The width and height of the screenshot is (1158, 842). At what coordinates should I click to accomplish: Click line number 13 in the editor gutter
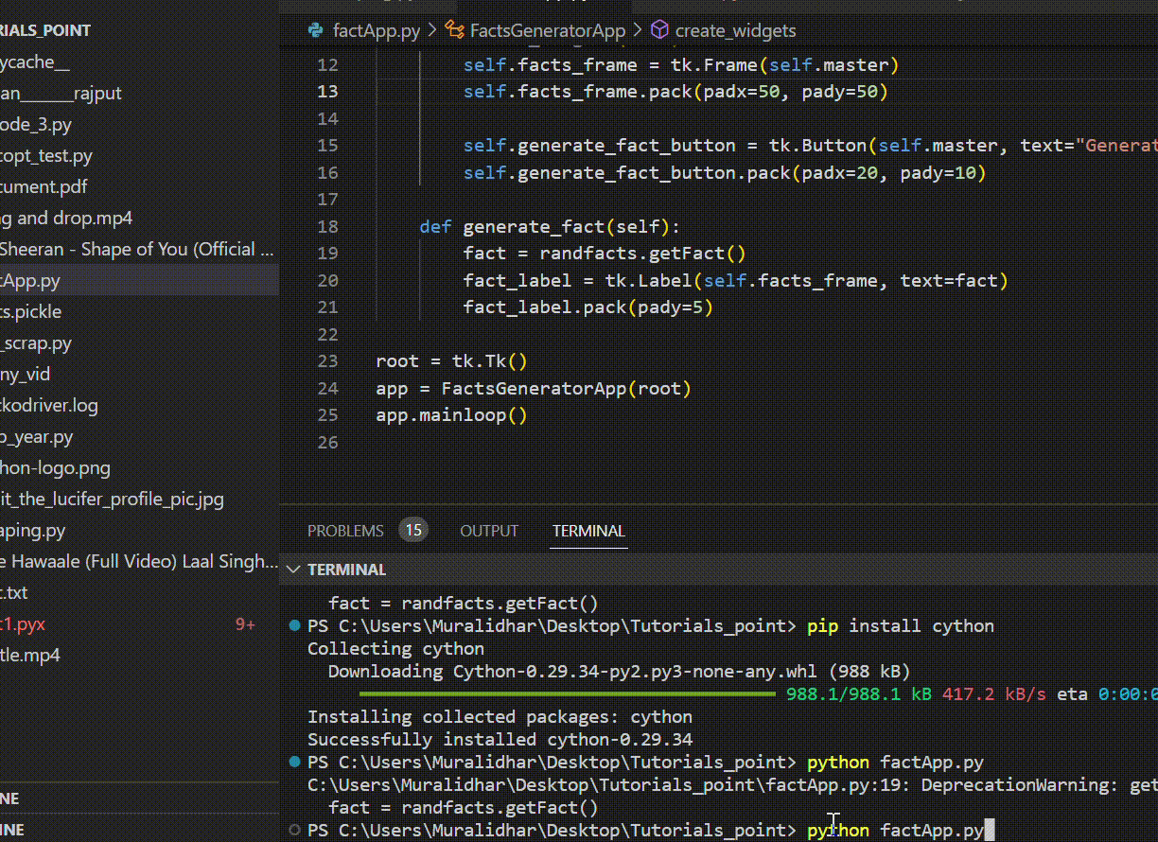pyautogui.click(x=327, y=92)
